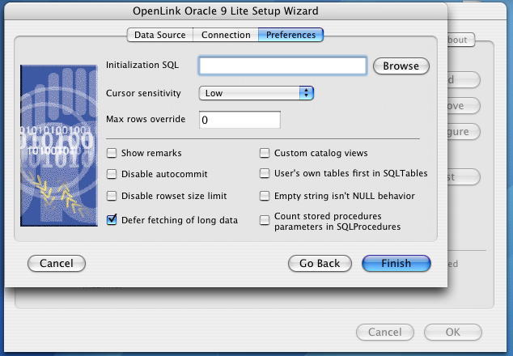
Task: Click Browse next to Initialization SQL
Action: (401, 66)
